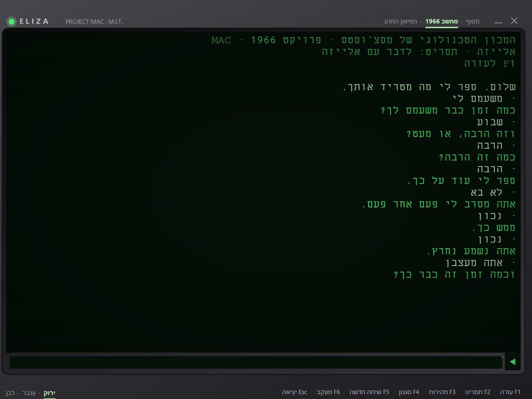Click the header line containing MAC · 1966
Screen dimensions: 532x399
(x=364, y=40)
